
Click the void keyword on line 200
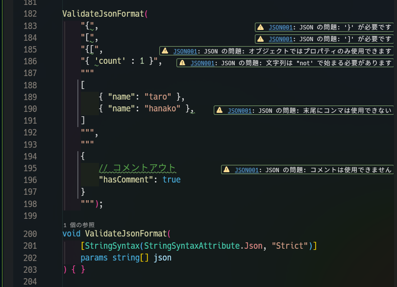(72, 234)
